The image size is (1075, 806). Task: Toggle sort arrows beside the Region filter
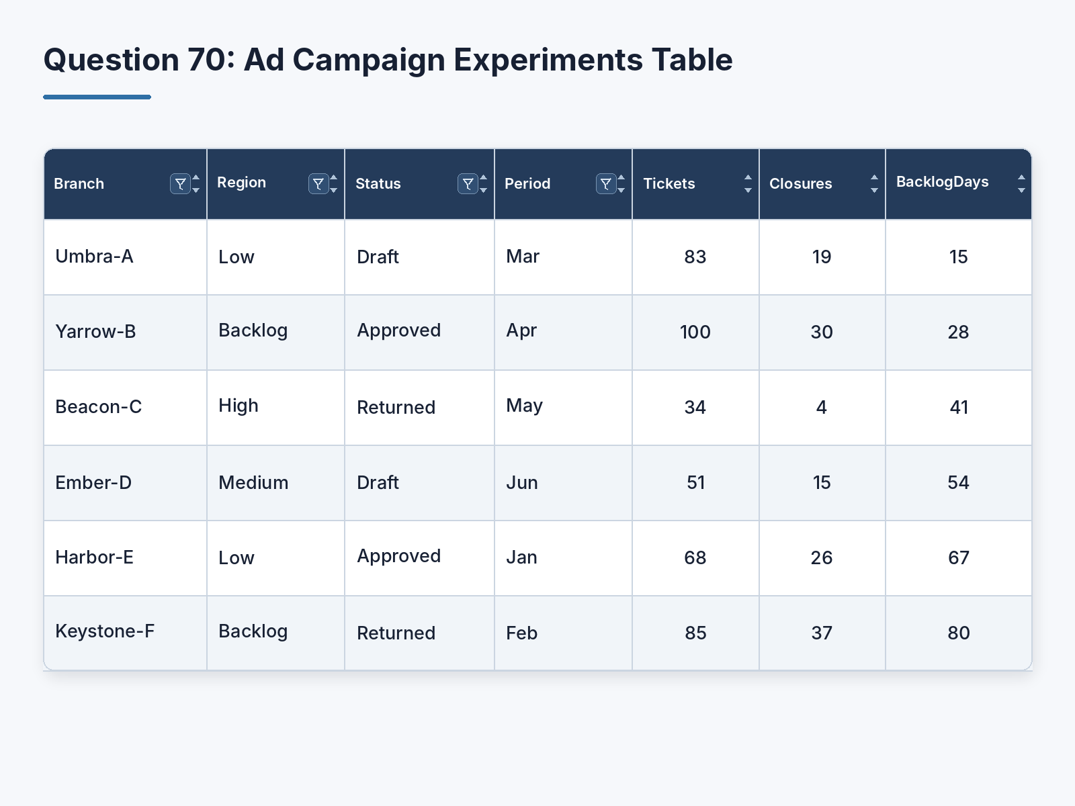pos(333,183)
